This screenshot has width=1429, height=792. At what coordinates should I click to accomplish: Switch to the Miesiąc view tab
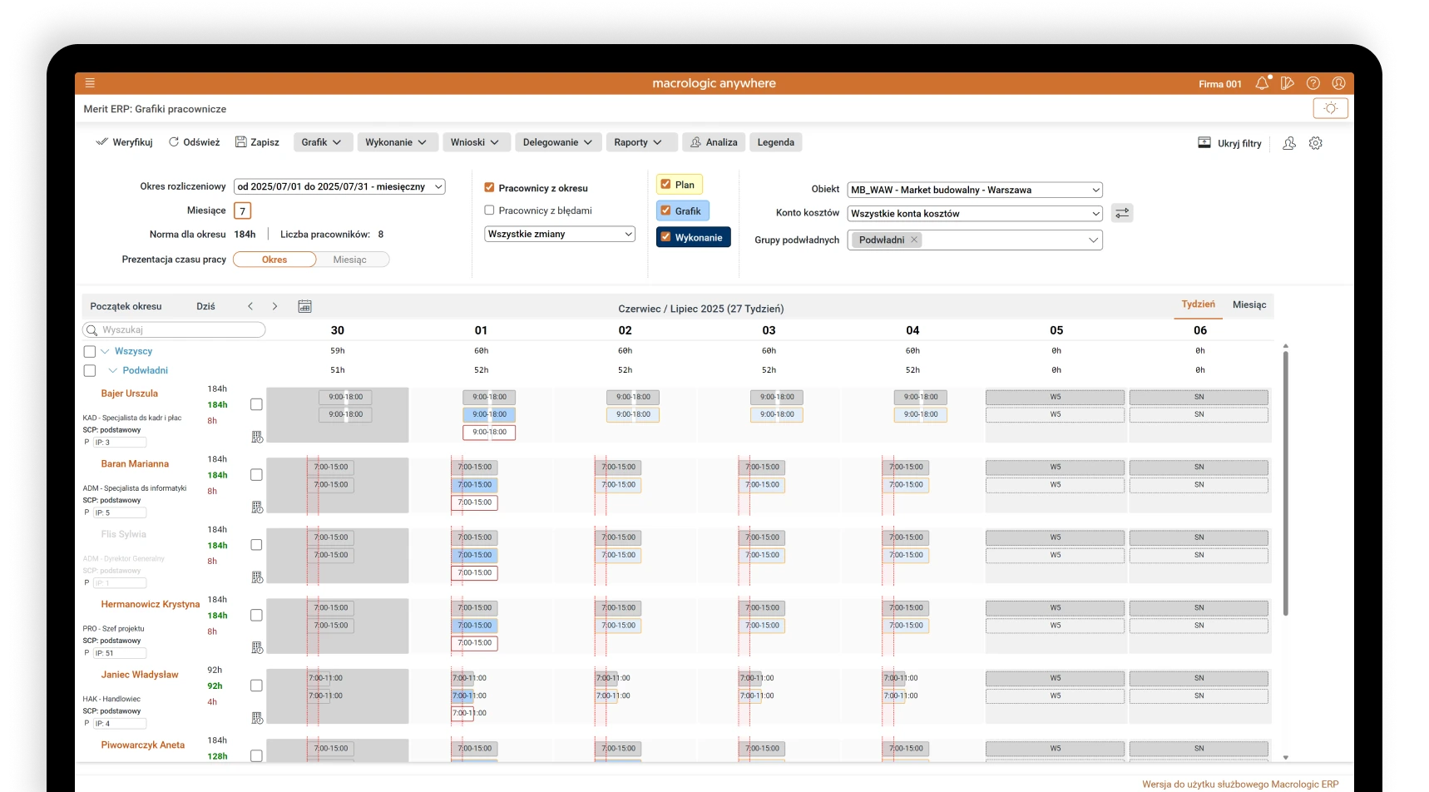coord(1249,304)
